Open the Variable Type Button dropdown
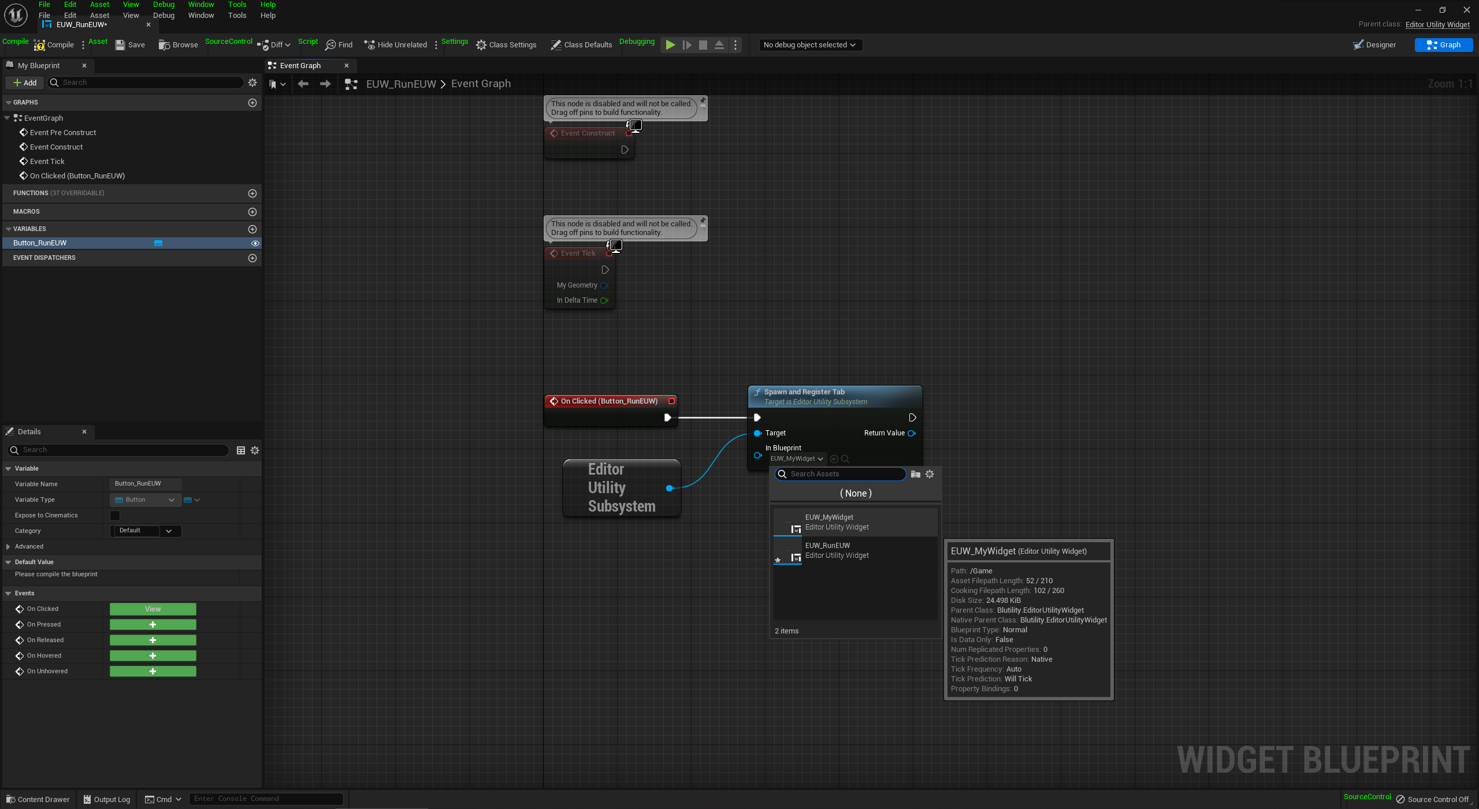1479x809 pixels. 145,500
